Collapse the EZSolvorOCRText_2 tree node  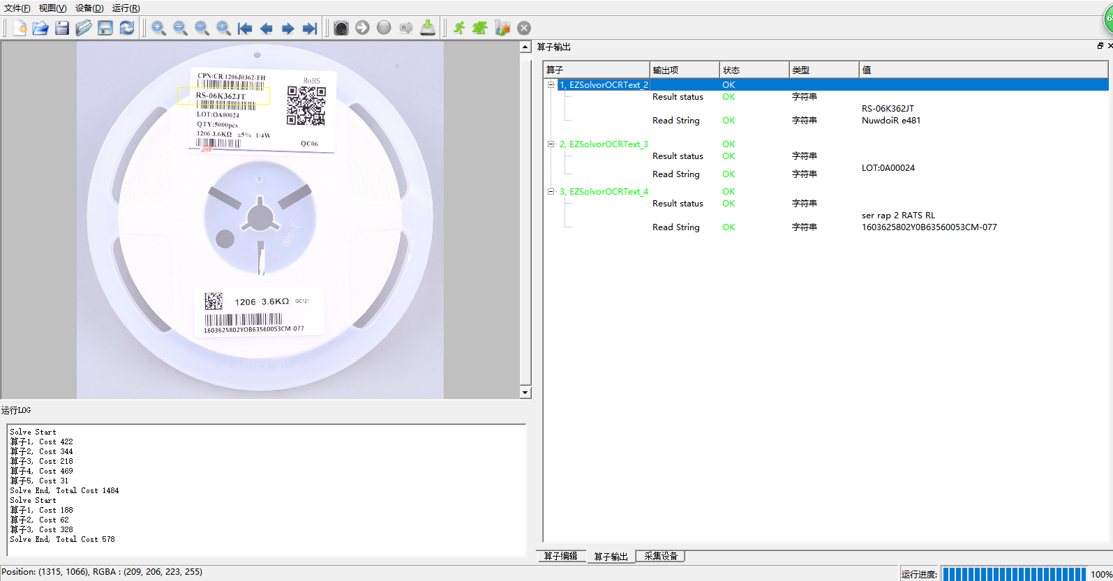coord(551,85)
